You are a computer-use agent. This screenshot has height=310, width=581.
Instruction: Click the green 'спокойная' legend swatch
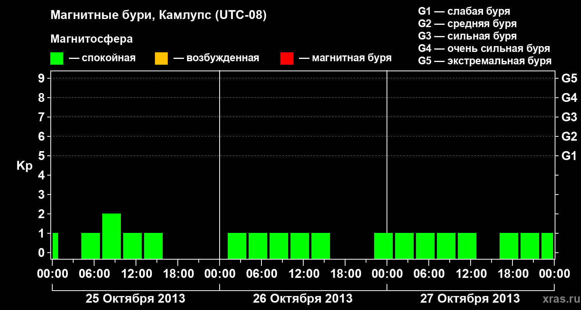(57, 59)
